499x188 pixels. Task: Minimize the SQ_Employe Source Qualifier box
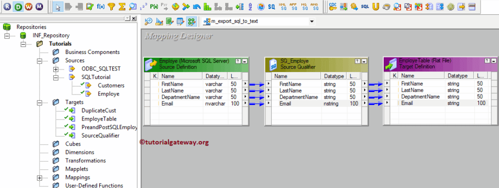pos(365,61)
